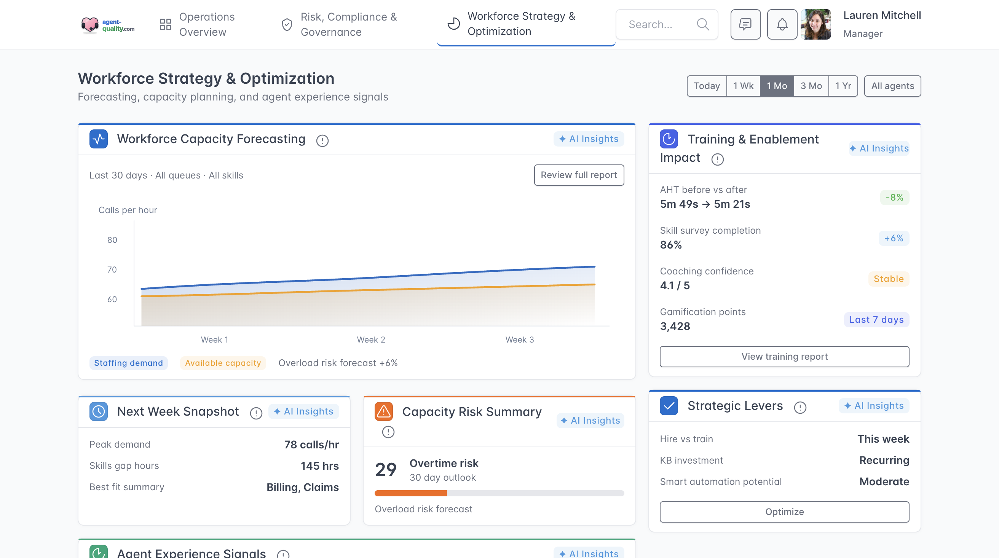Viewport: 999px width, 558px height.
Task: Click info icon next to Strategic Levers
Action: pos(800,407)
